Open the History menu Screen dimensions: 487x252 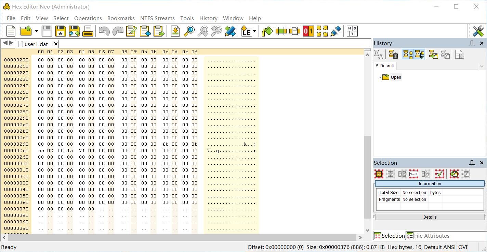208,18
